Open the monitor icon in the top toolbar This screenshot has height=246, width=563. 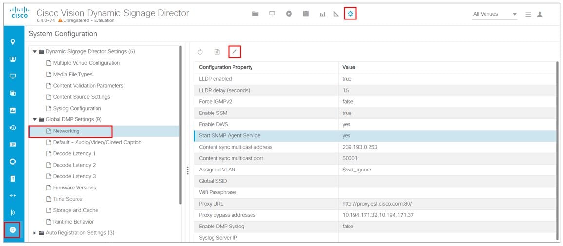click(272, 14)
